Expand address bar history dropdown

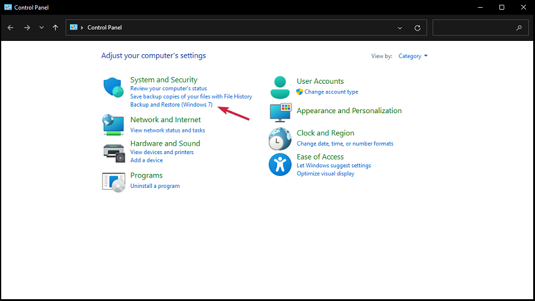tap(400, 28)
